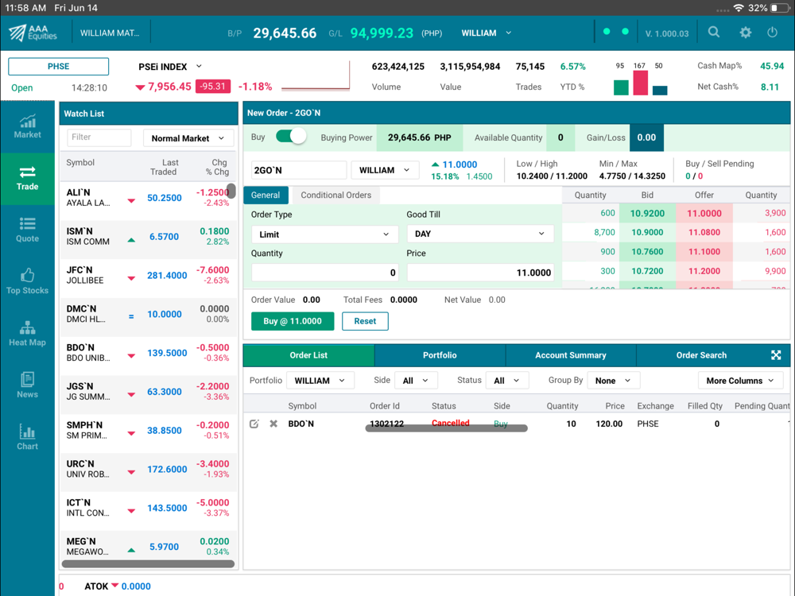Select the Portfolio tab
This screenshot has width=795, height=596.
[440, 355]
